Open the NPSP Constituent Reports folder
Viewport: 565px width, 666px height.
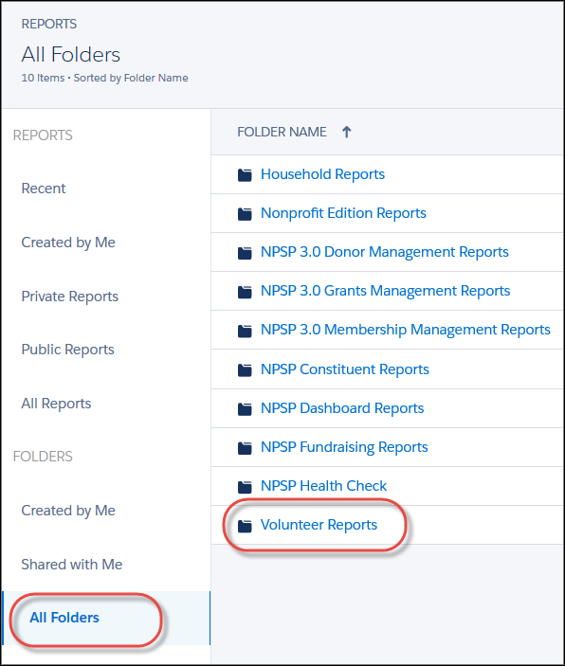[345, 369]
